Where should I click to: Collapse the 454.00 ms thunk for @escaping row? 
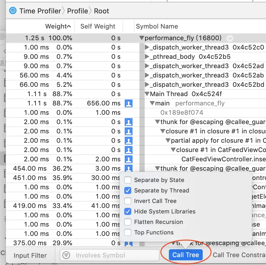coord(157,168)
